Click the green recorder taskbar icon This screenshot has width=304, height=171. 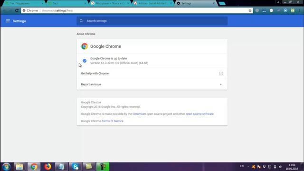click(103, 167)
